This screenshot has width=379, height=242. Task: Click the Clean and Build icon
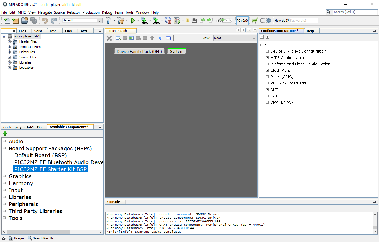(120, 21)
